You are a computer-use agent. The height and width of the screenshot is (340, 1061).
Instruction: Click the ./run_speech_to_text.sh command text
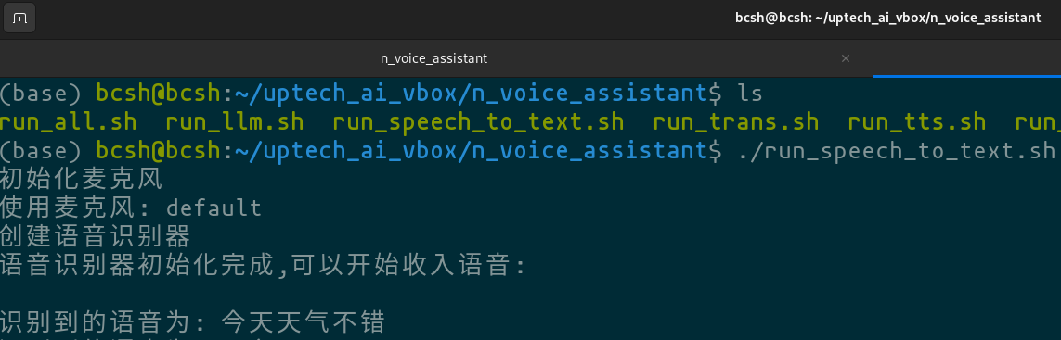(896, 151)
